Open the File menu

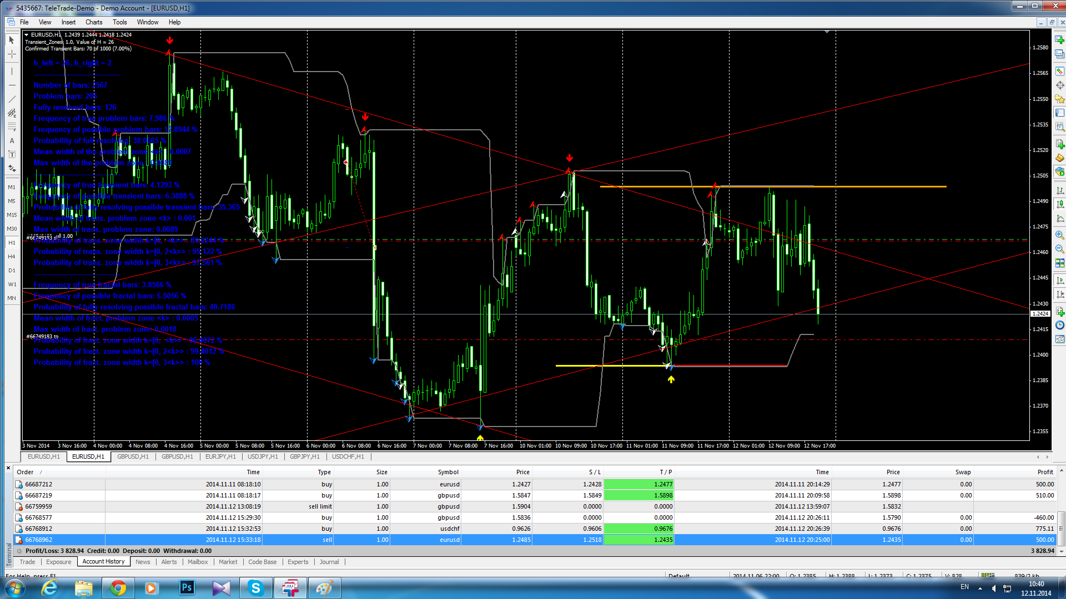pyautogui.click(x=24, y=22)
